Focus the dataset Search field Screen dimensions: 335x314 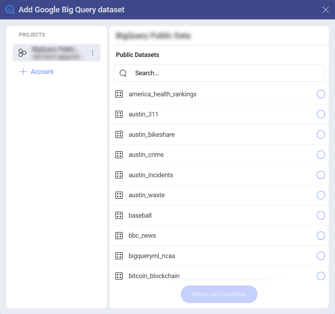[x=219, y=73]
